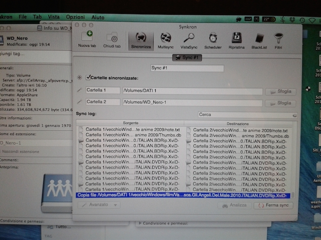Click the Time Machine icon in the menu bar
The image size is (321, 240).
[x=302, y=20]
